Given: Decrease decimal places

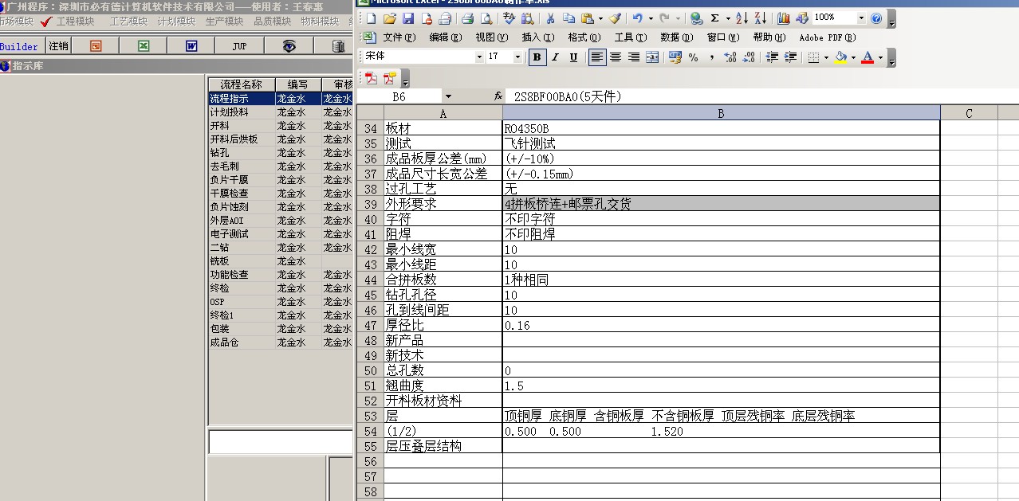Looking at the screenshot, I should tap(749, 57).
